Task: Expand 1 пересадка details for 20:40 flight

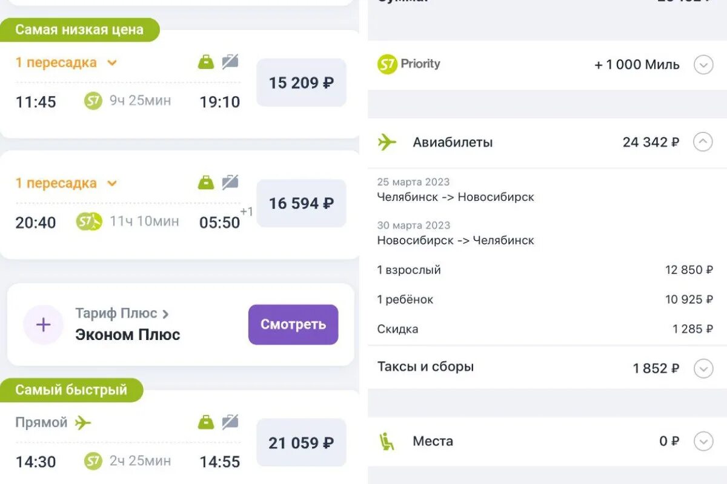Action: click(x=111, y=183)
